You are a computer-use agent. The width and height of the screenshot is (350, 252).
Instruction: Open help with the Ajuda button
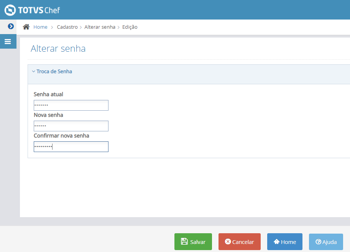pos(326,242)
